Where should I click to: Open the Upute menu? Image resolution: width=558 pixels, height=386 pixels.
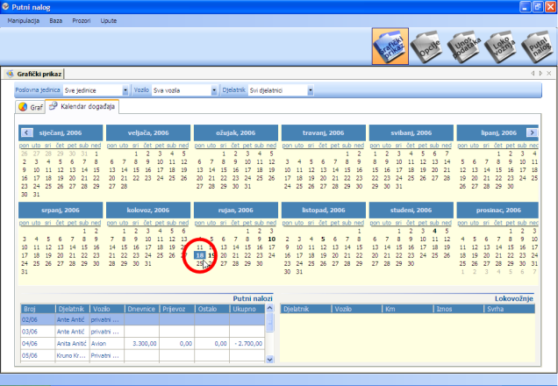point(109,21)
